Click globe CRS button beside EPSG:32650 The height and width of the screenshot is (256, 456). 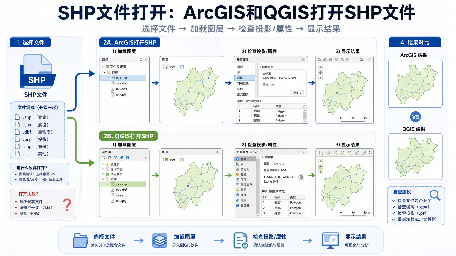pyautogui.click(x=301, y=177)
